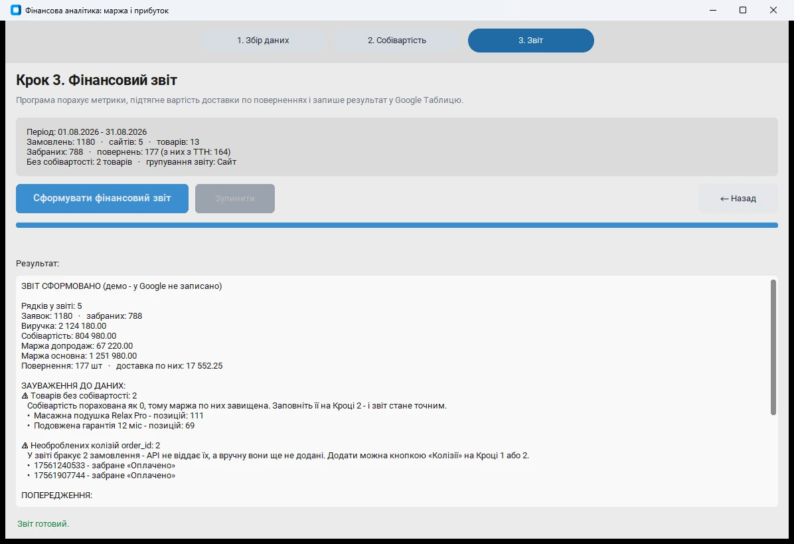Click the disabled 'Зупинити' button
The height and width of the screenshot is (544, 794).
[235, 199]
